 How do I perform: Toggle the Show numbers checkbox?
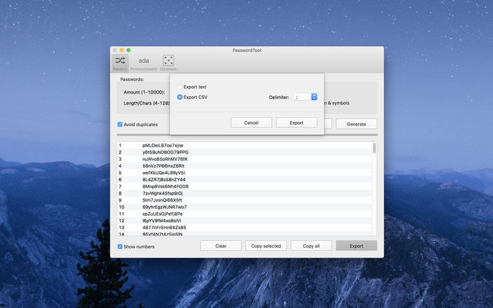(120, 247)
